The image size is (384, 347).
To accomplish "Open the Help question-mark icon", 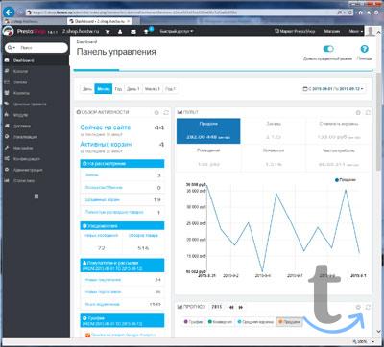I will (364, 49).
